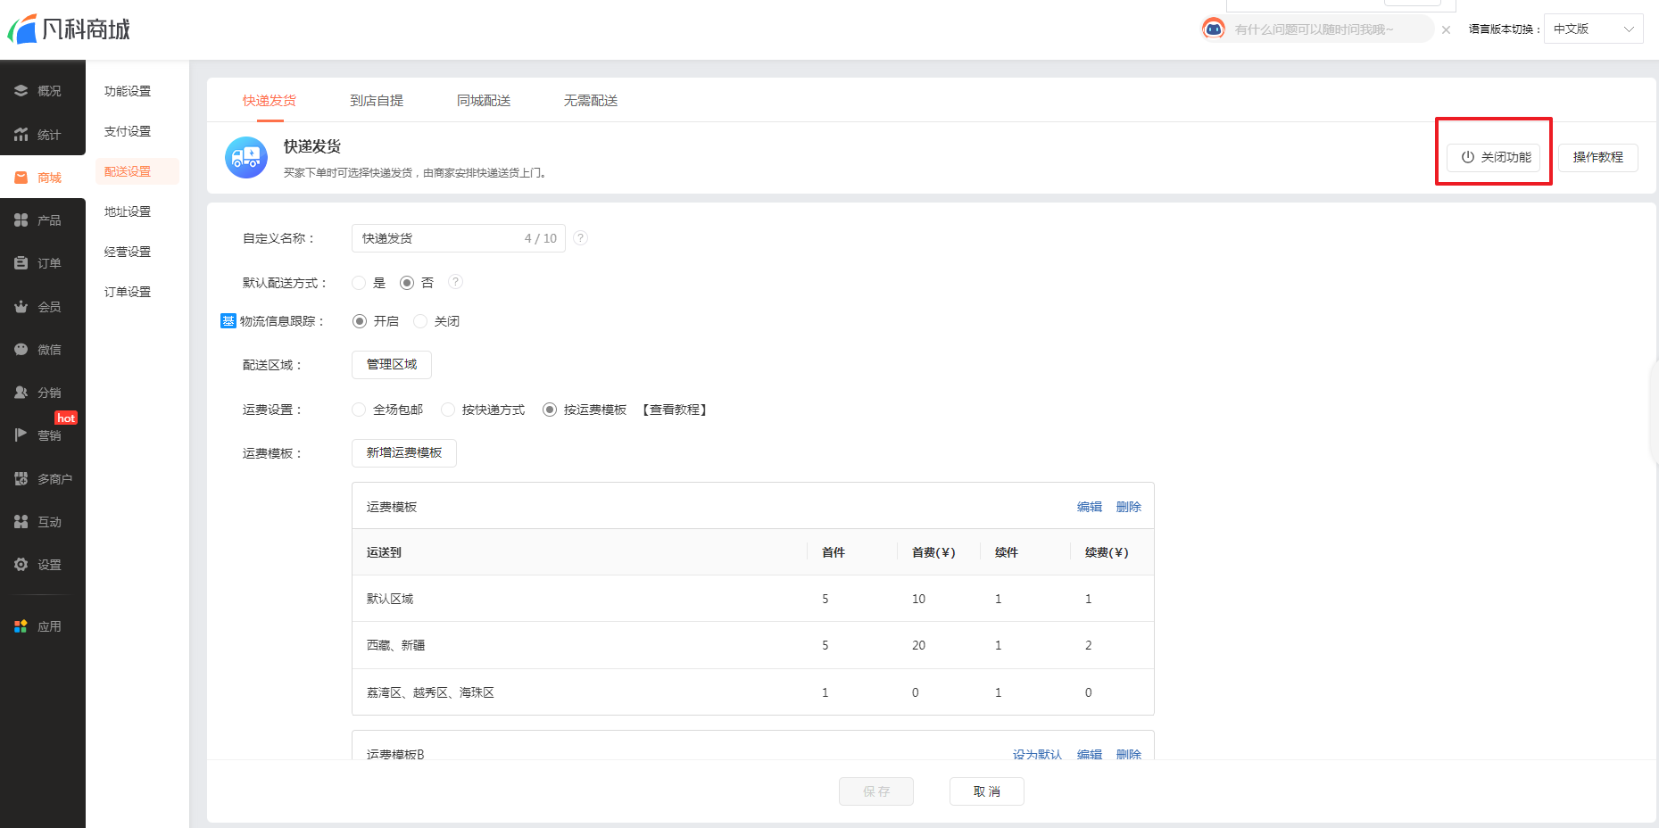Open 支付设置 in the submenu

tap(128, 131)
